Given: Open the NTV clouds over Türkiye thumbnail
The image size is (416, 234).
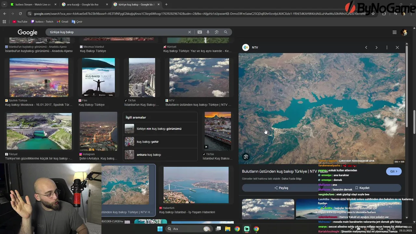Looking at the screenshot, I should (x=199, y=77).
